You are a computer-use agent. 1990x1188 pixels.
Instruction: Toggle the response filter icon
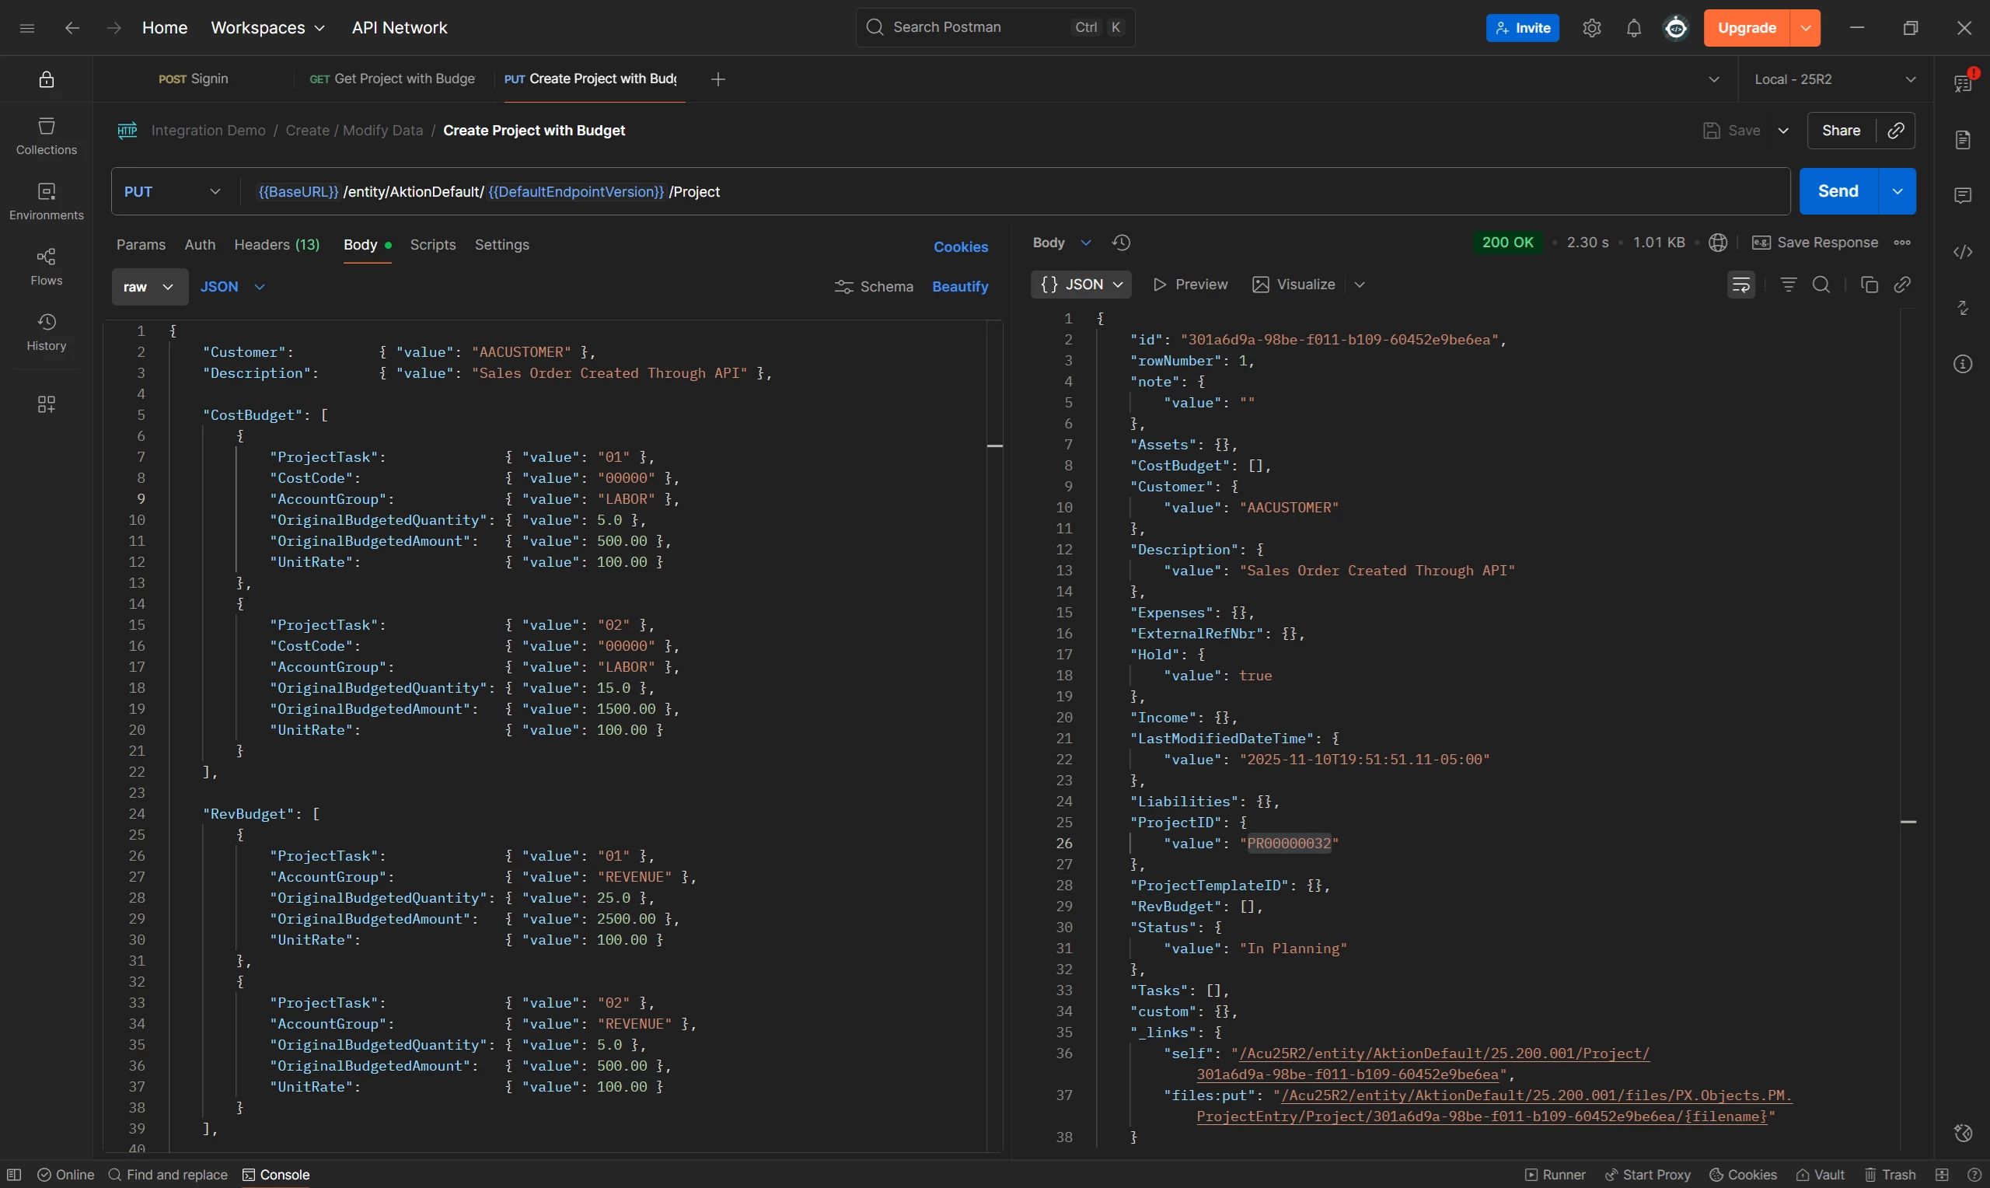pos(1789,285)
